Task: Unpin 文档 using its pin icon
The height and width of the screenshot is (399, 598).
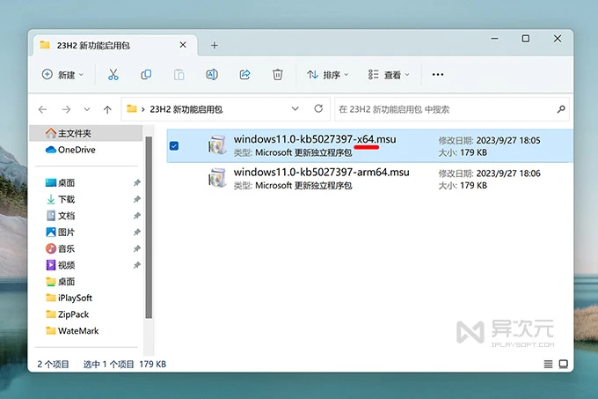Action: click(x=137, y=216)
